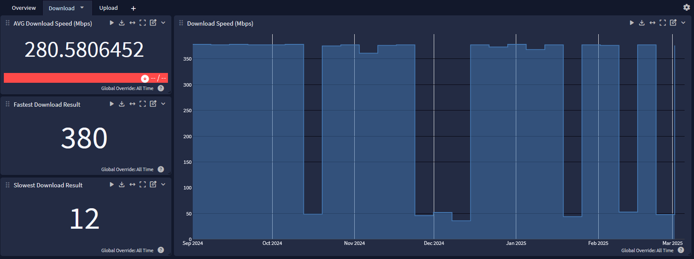Screen dimensions: 694x259
Task: Switch to the Upload tab
Action: pos(109,8)
